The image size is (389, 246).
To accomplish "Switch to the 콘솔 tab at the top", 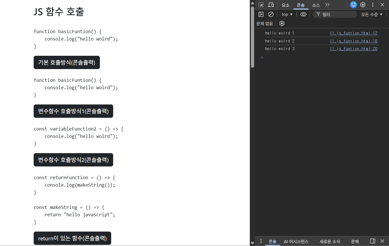I will tap(301, 5).
